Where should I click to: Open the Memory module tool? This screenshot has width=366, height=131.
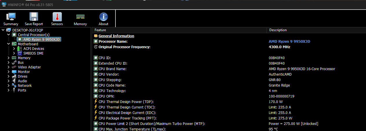click(80, 19)
